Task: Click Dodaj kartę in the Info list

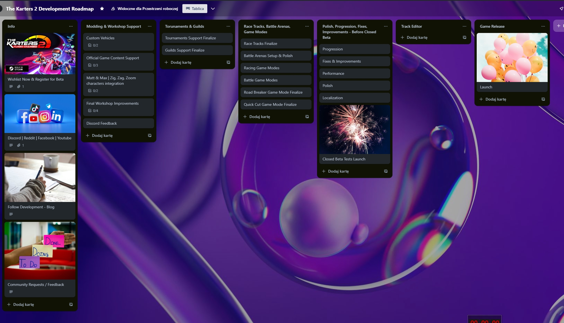Action: pyautogui.click(x=24, y=304)
